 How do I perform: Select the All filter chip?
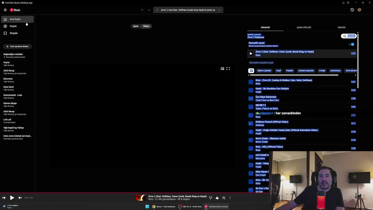[x=251, y=71]
